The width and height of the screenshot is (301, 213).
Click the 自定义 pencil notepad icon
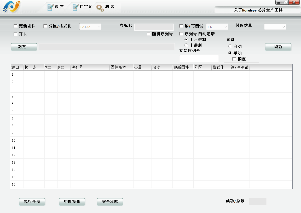(76, 7)
